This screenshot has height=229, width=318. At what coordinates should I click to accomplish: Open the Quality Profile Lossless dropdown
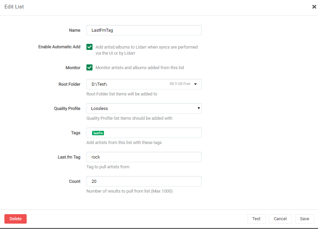(144, 109)
